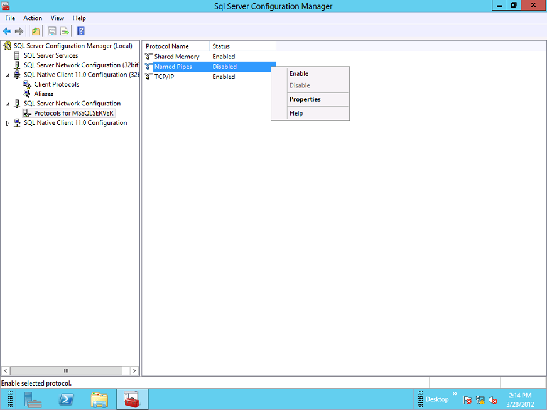
Task: Select SQL Server Configuration Manager (Local) root
Action: (73, 46)
